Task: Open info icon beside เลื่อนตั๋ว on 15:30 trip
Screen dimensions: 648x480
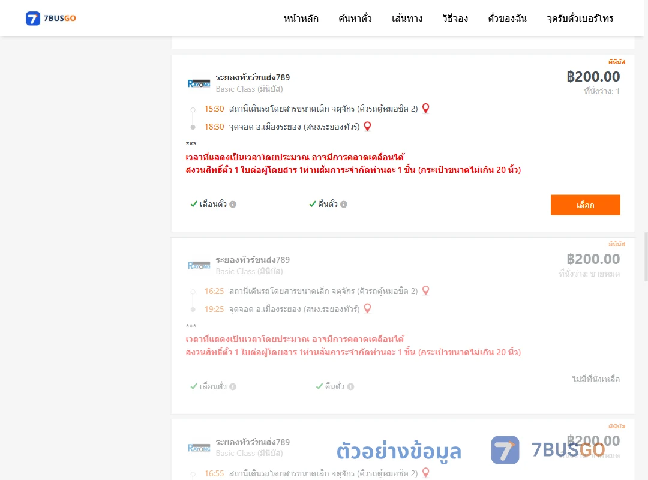Action: coord(233,204)
